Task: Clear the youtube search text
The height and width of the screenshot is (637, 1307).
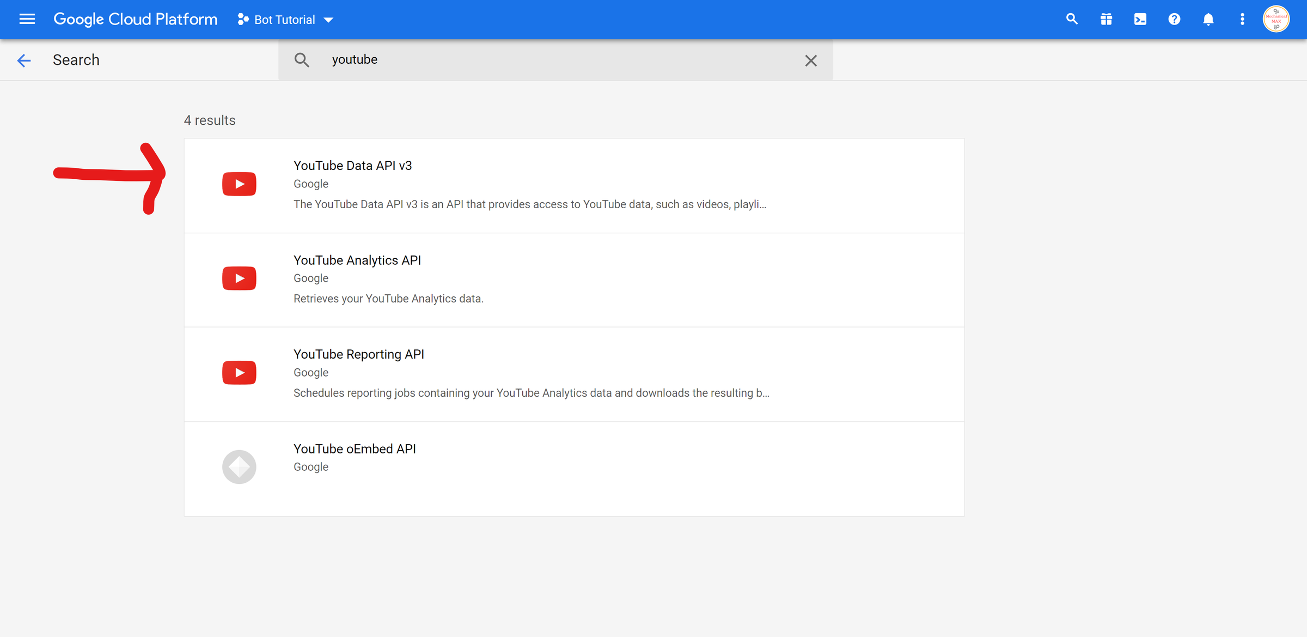Action: (810, 60)
